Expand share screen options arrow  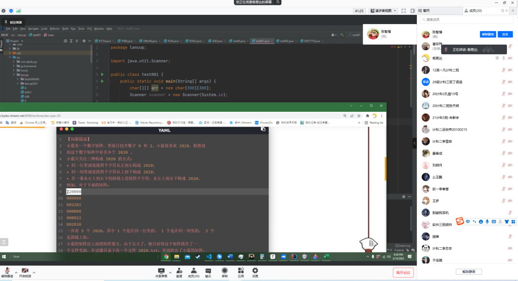tap(170, 272)
